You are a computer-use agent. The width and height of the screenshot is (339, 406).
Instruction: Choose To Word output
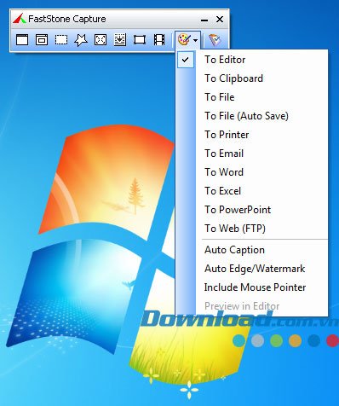[x=252, y=172]
